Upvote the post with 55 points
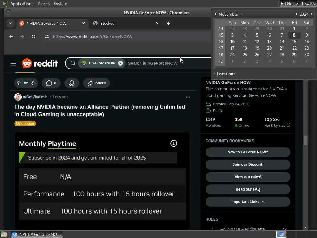The height and width of the screenshot is (238, 317). (x=19, y=83)
